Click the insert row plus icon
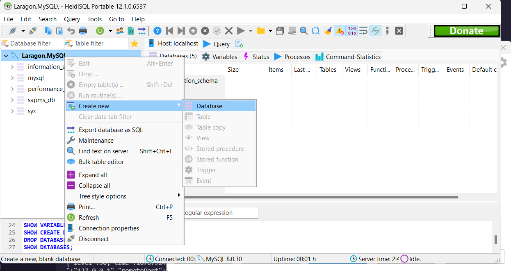 coord(193,31)
